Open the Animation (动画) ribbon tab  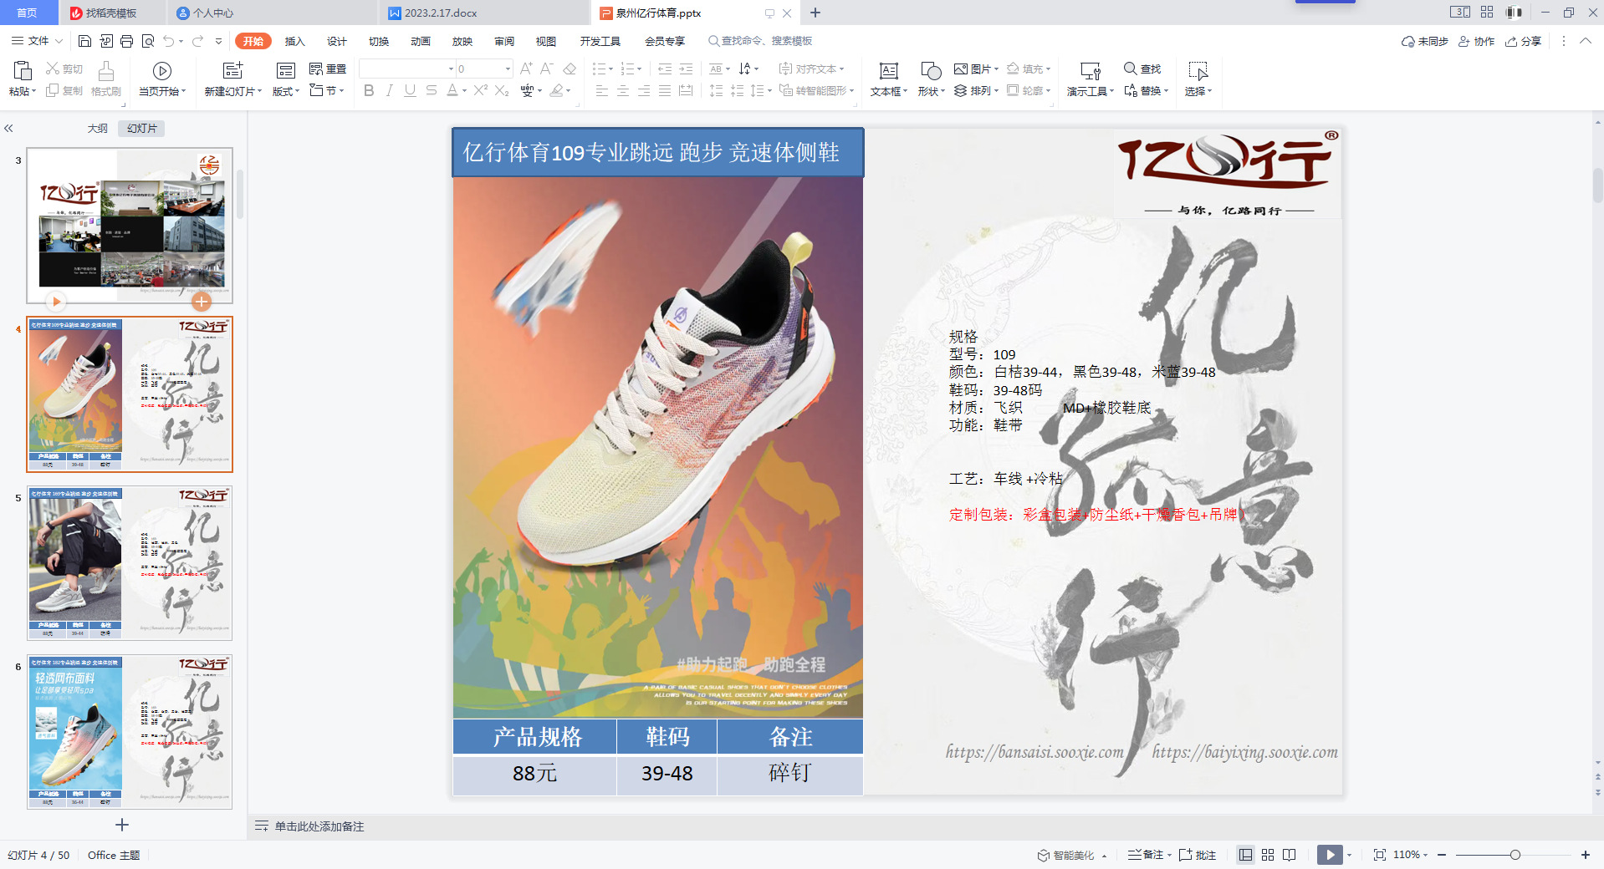tap(421, 41)
